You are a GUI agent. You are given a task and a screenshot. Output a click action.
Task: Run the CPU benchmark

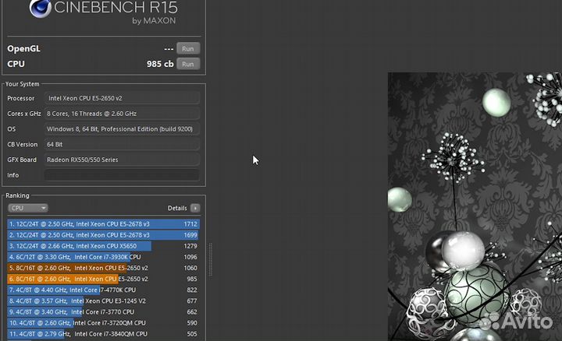188,64
